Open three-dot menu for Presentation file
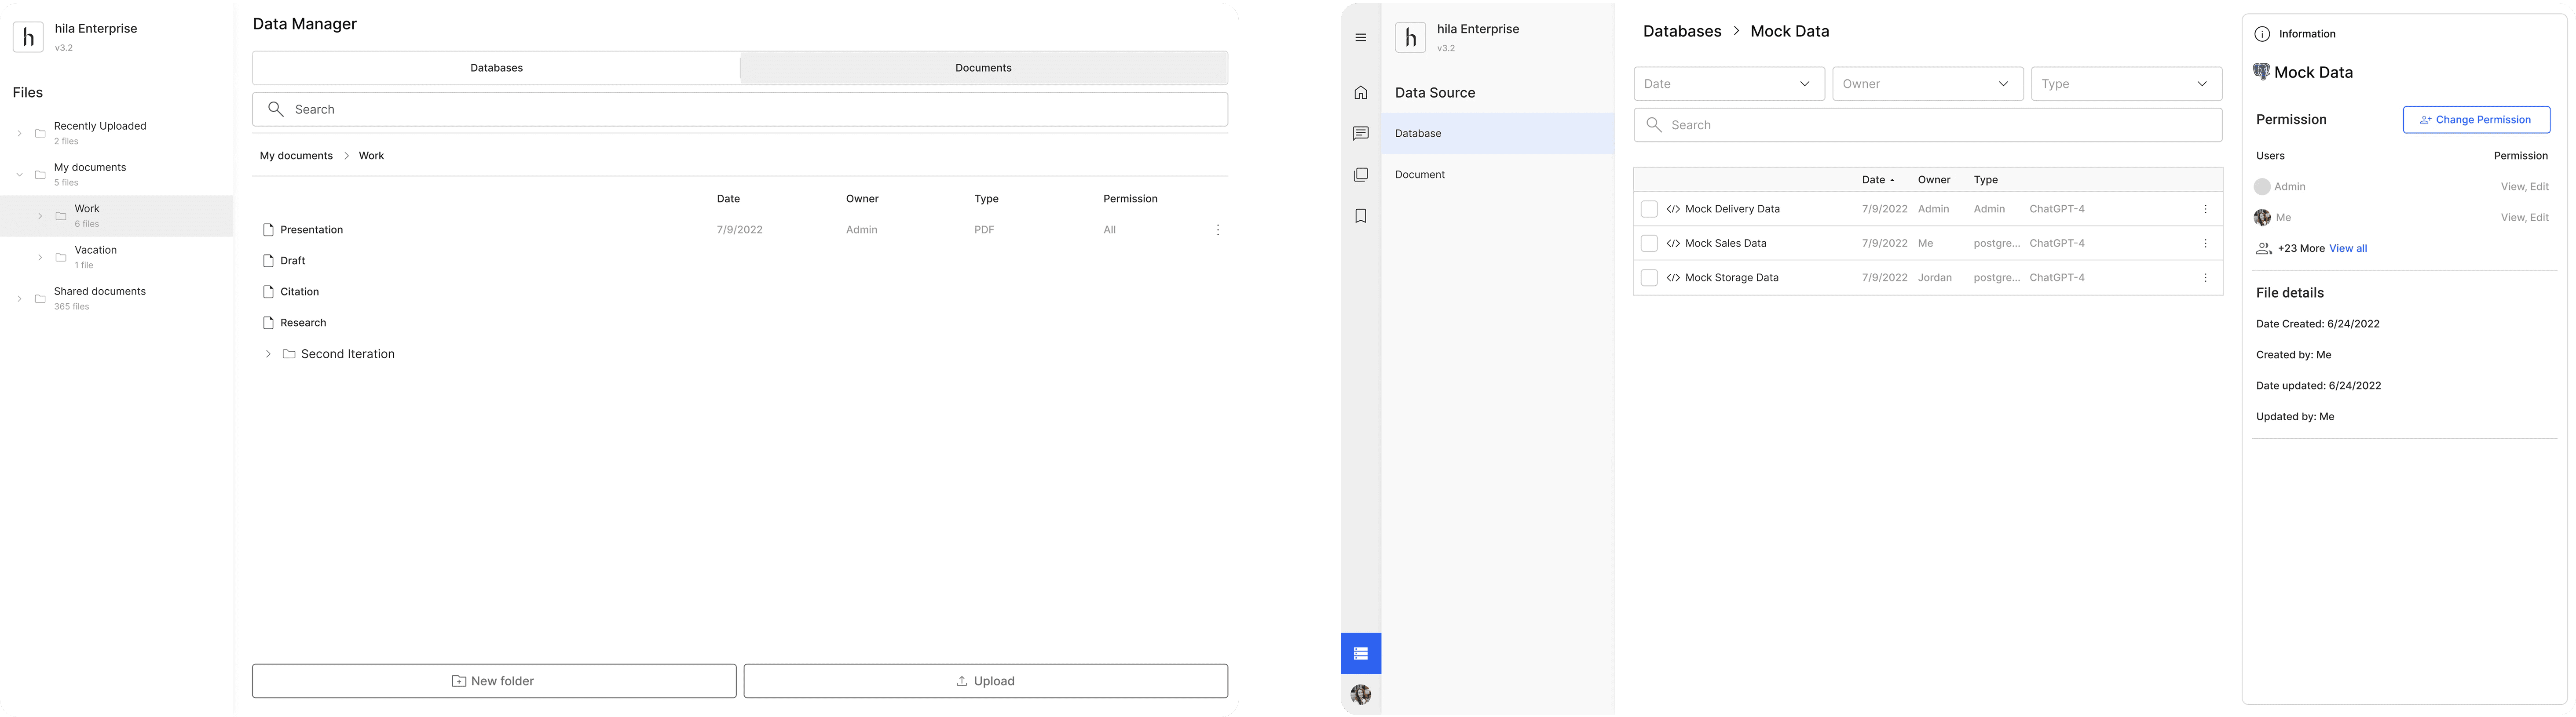The image size is (2576, 717). tap(1217, 230)
